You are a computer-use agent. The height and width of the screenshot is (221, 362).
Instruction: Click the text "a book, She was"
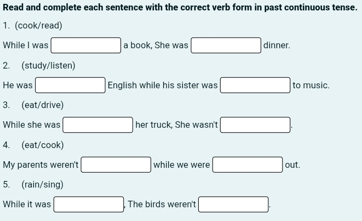tap(156, 46)
